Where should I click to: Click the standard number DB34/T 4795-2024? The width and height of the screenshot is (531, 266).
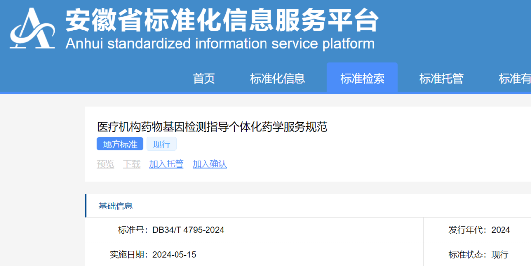click(188, 230)
